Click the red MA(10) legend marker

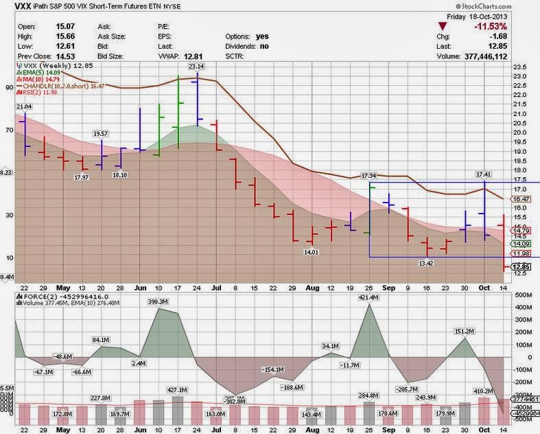coord(19,79)
